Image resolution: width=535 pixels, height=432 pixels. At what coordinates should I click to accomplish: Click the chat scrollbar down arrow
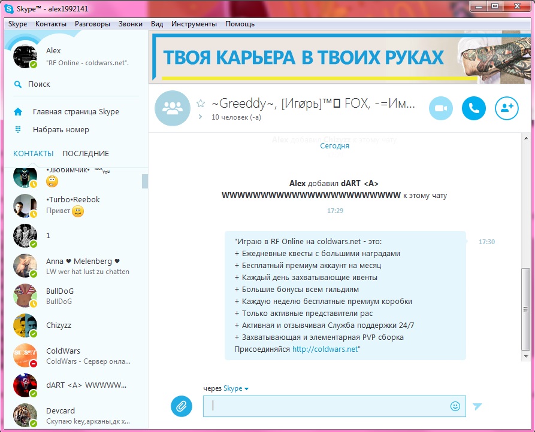pyautogui.click(x=526, y=357)
